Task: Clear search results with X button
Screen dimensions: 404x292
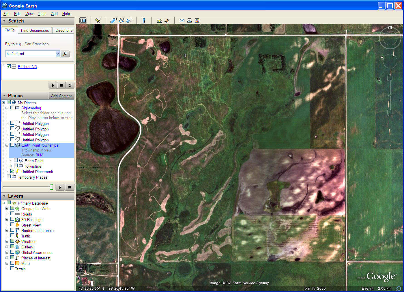Action: point(70,85)
